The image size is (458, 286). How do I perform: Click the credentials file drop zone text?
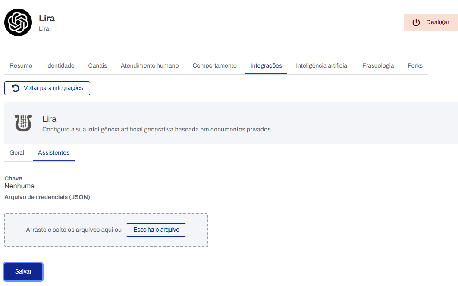(x=74, y=230)
